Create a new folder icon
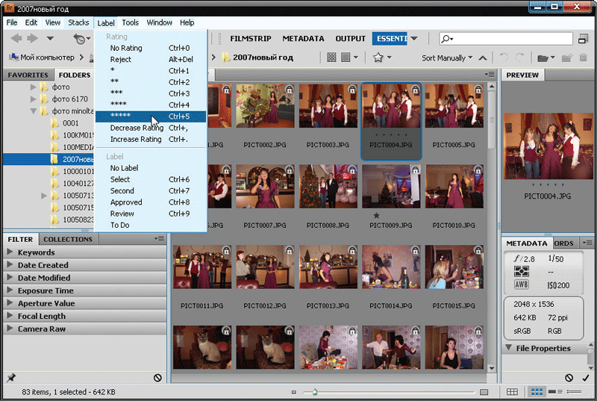The image size is (597, 401). [x=567, y=58]
